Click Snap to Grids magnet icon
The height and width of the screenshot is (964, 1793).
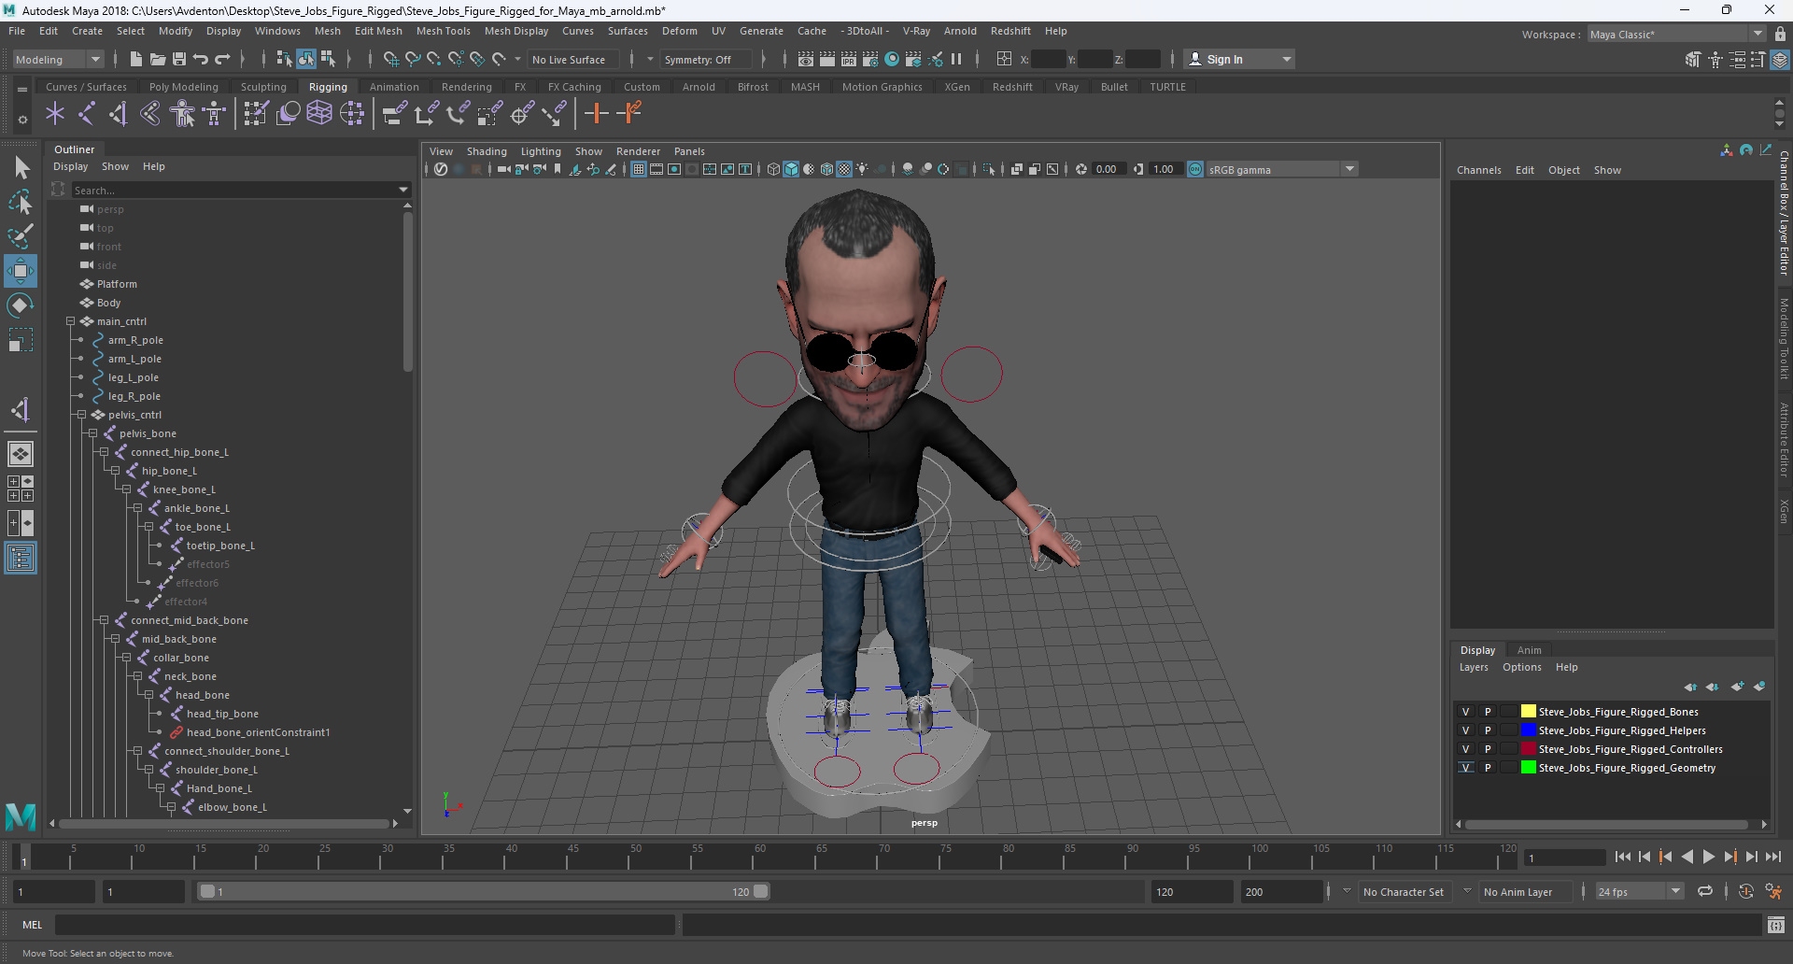coord(391,59)
